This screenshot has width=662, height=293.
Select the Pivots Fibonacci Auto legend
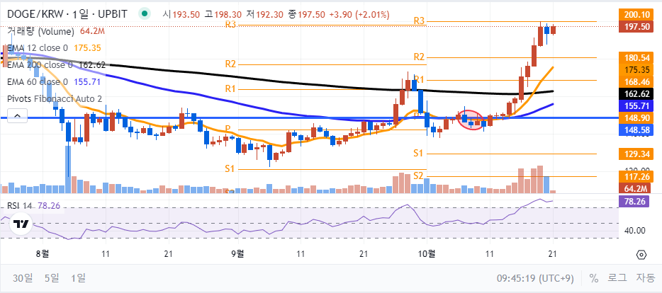55,98
